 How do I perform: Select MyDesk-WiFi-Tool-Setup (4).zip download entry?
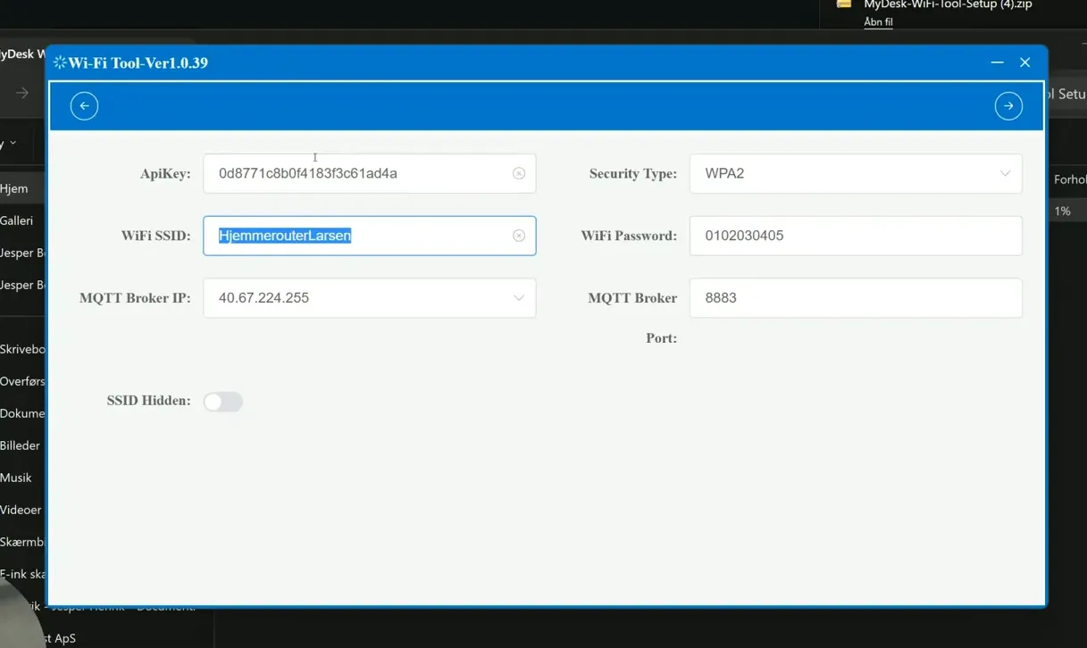[948, 4]
